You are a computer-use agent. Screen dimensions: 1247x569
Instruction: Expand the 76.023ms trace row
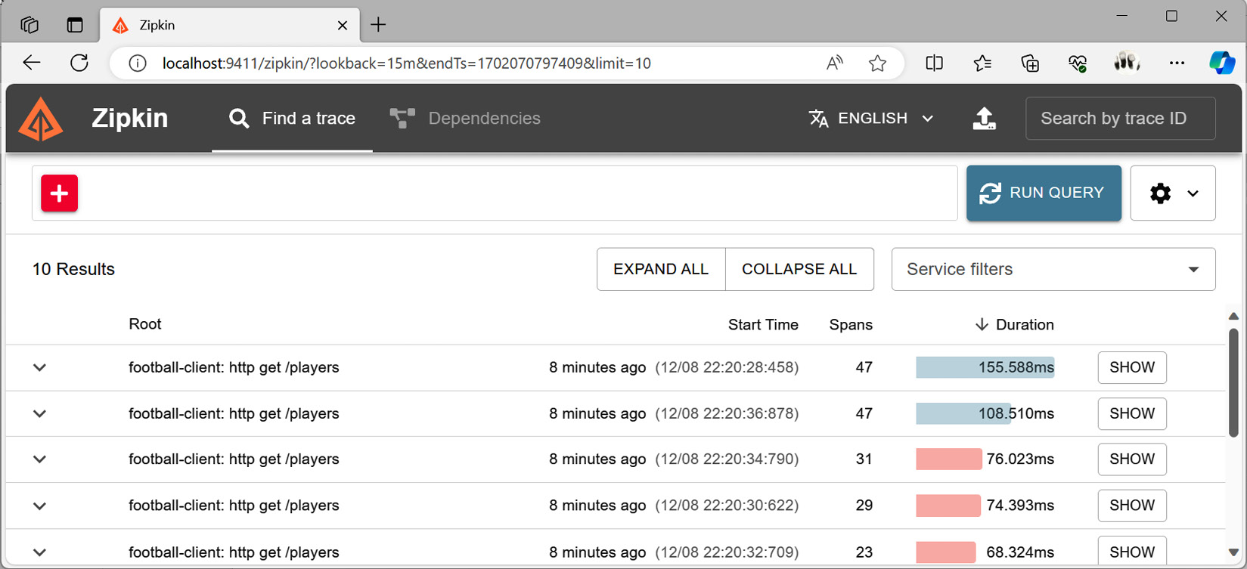40,459
